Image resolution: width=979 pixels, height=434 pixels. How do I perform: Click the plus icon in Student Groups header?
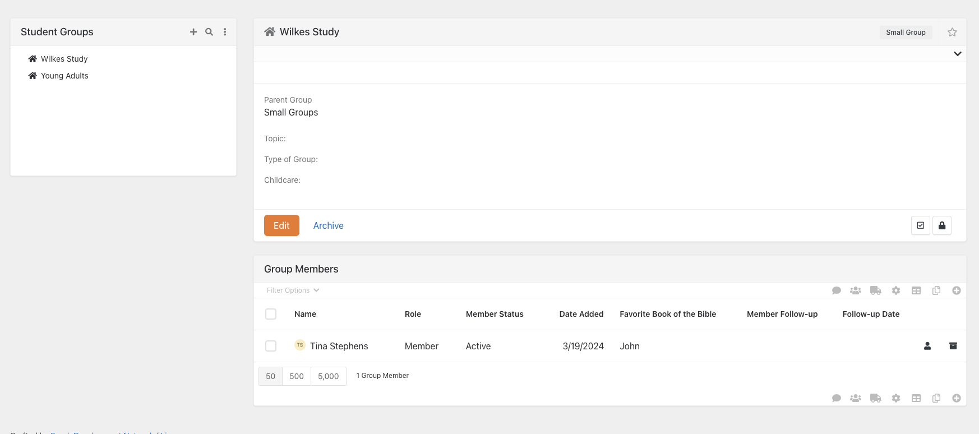[x=193, y=32]
